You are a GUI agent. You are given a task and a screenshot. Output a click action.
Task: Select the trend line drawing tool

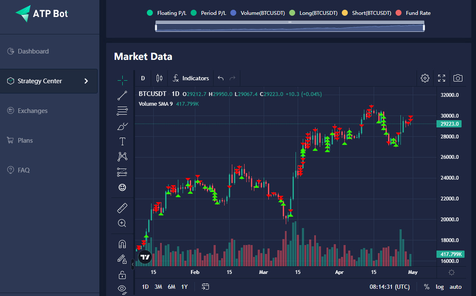click(x=122, y=96)
